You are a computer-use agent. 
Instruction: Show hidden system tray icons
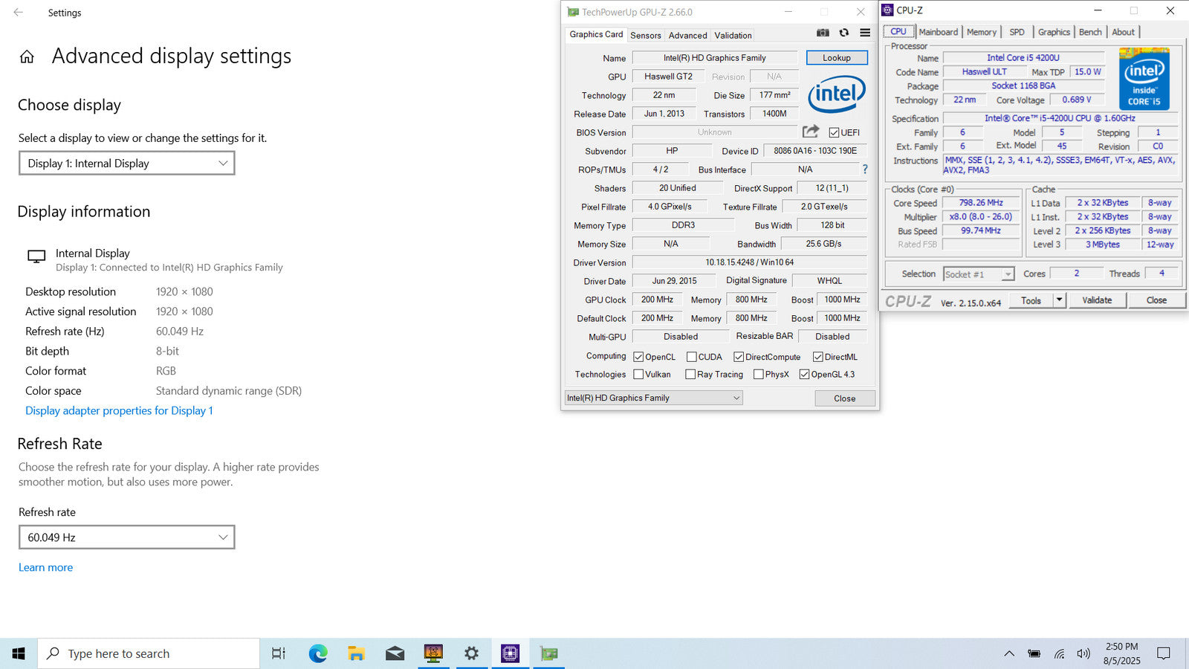tap(1009, 653)
